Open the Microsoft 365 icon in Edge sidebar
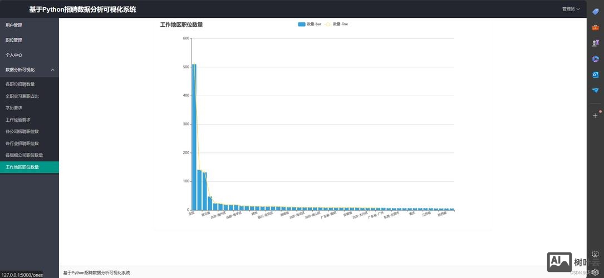The height and width of the screenshot is (278, 604). pos(595,59)
